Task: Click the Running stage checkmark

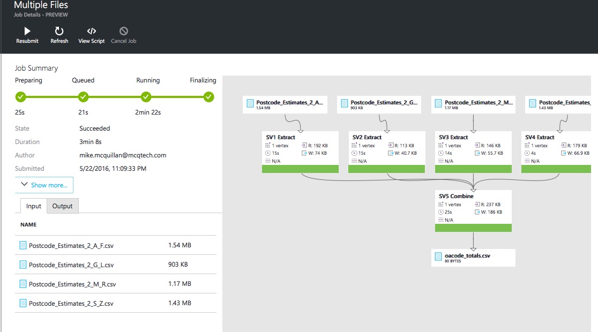Action: coord(146,97)
